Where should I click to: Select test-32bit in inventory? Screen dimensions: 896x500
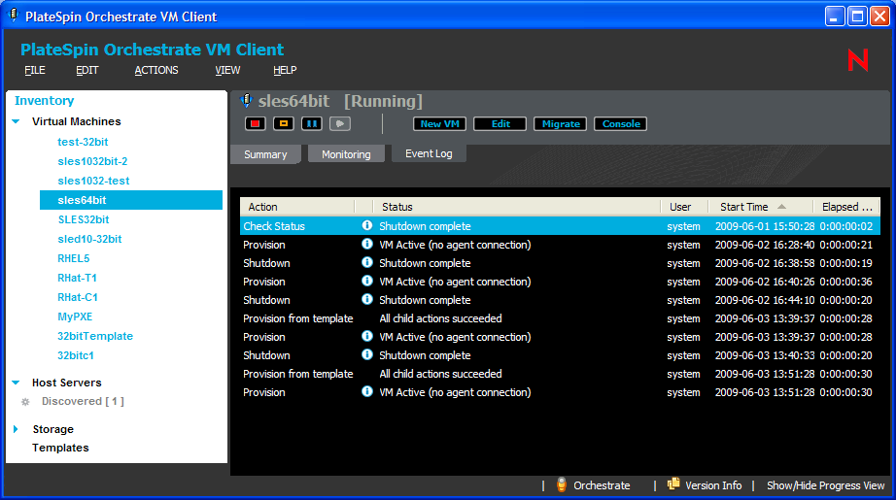(x=83, y=142)
